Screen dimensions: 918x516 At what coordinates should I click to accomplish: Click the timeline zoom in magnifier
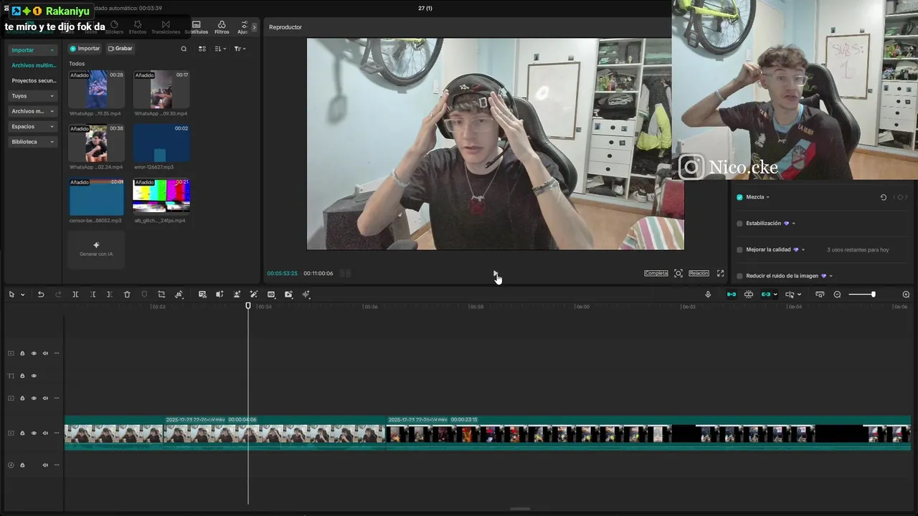tap(906, 295)
